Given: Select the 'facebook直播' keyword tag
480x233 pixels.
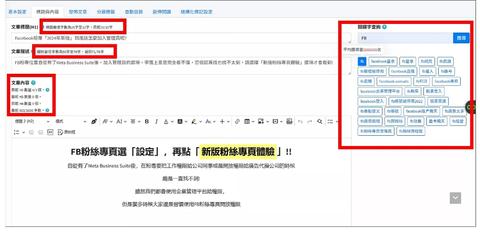Looking at the screenshot, I should click(403, 71).
